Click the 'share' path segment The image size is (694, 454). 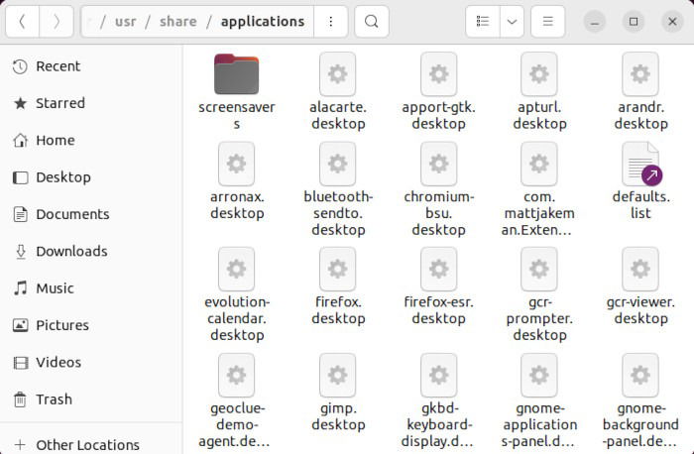(x=177, y=21)
